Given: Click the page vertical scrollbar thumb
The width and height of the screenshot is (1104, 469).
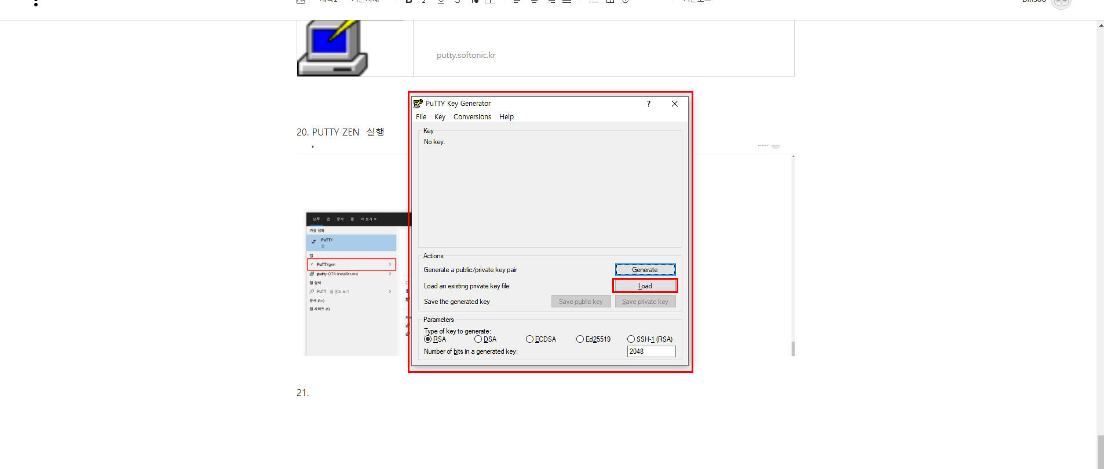Looking at the screenshot, I should (1101, 452).
